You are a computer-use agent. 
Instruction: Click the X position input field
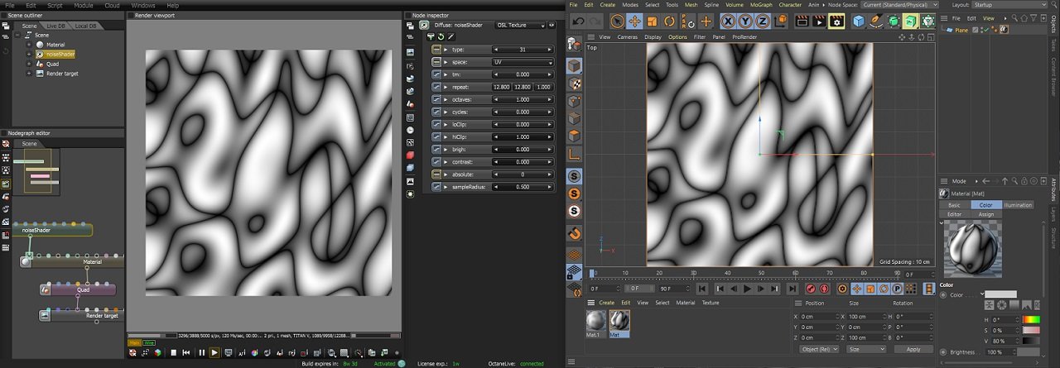[x=821, y=317]
